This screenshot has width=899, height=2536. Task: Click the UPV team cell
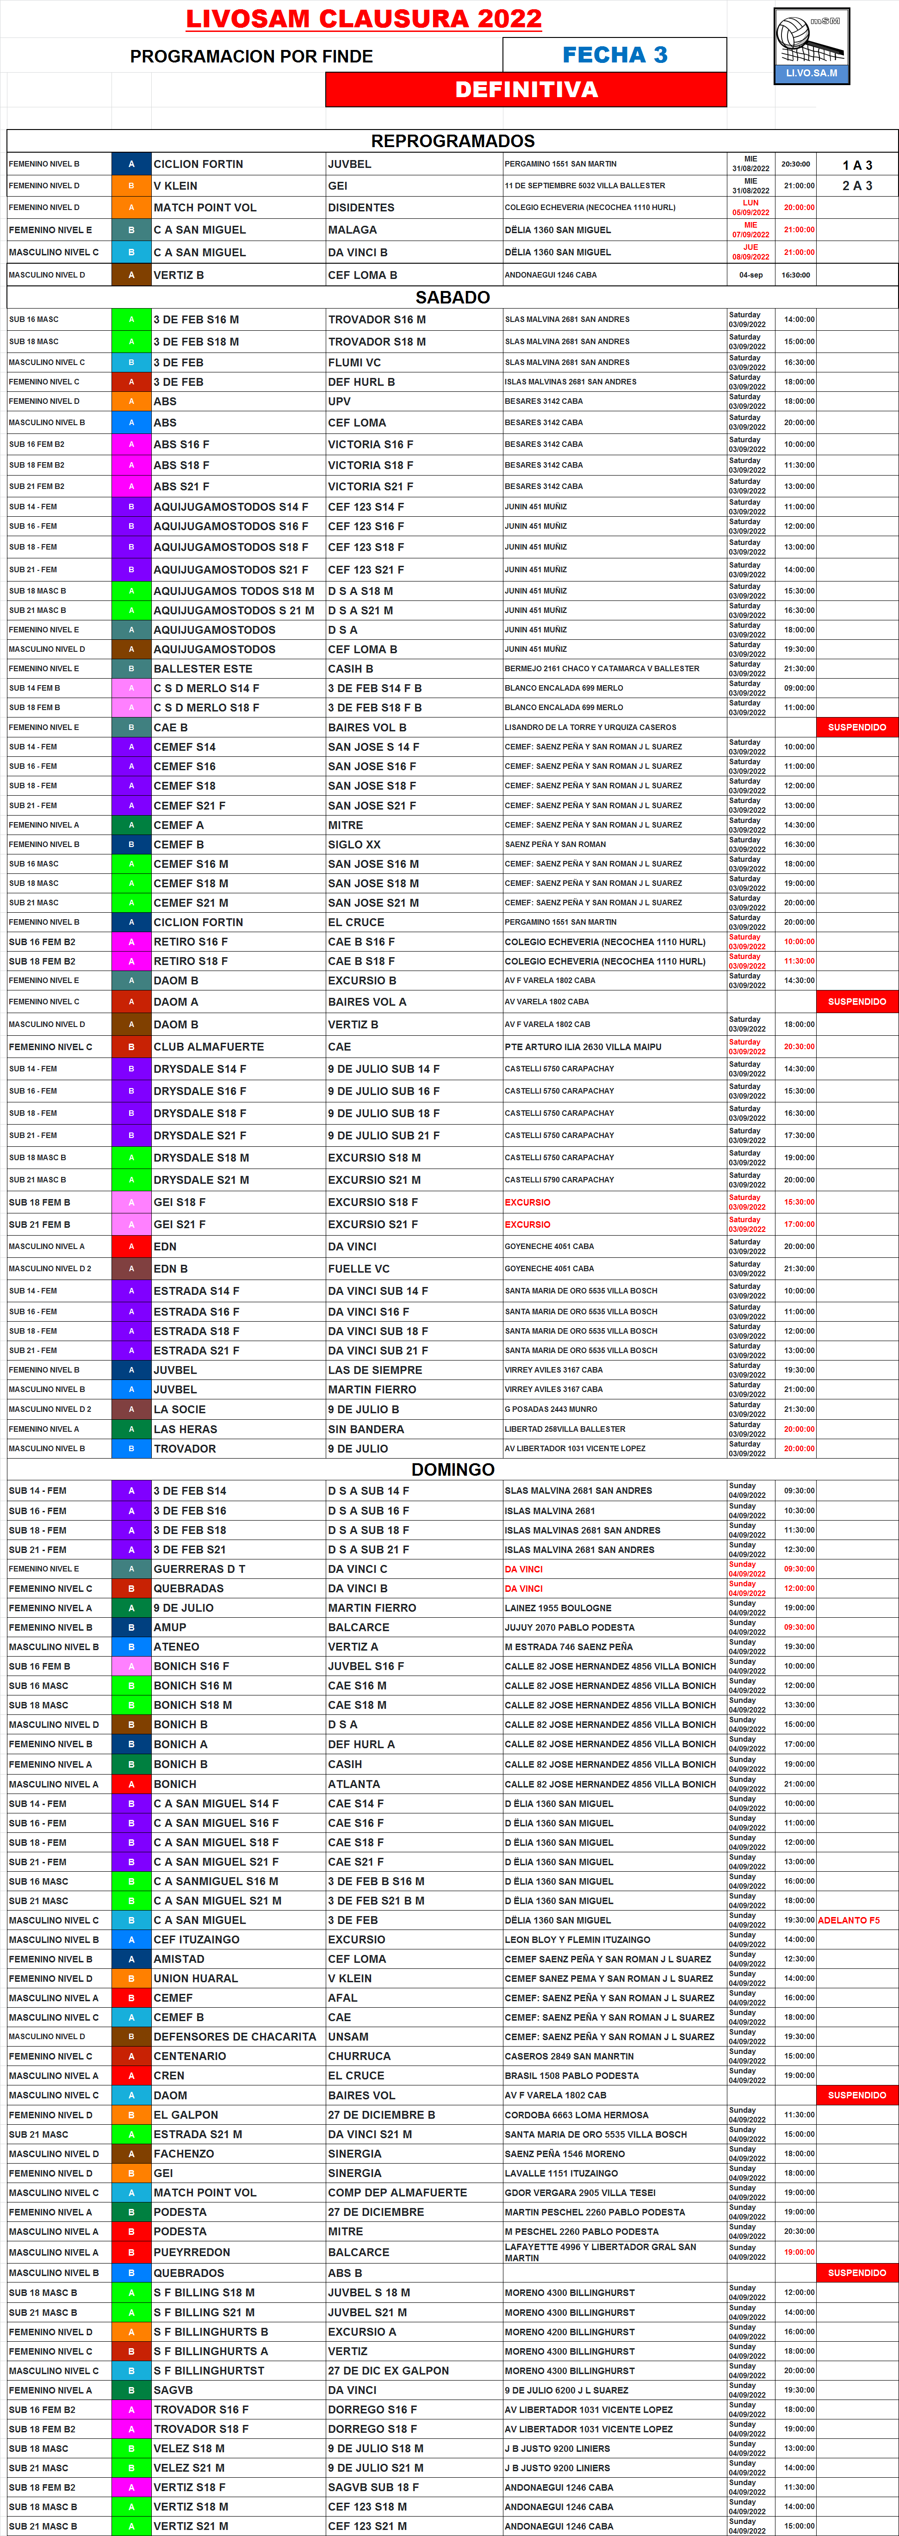[x=414, y=402]
